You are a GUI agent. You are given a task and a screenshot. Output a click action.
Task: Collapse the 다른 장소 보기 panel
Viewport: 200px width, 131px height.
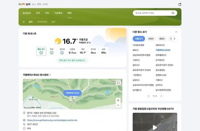(176, 32)
